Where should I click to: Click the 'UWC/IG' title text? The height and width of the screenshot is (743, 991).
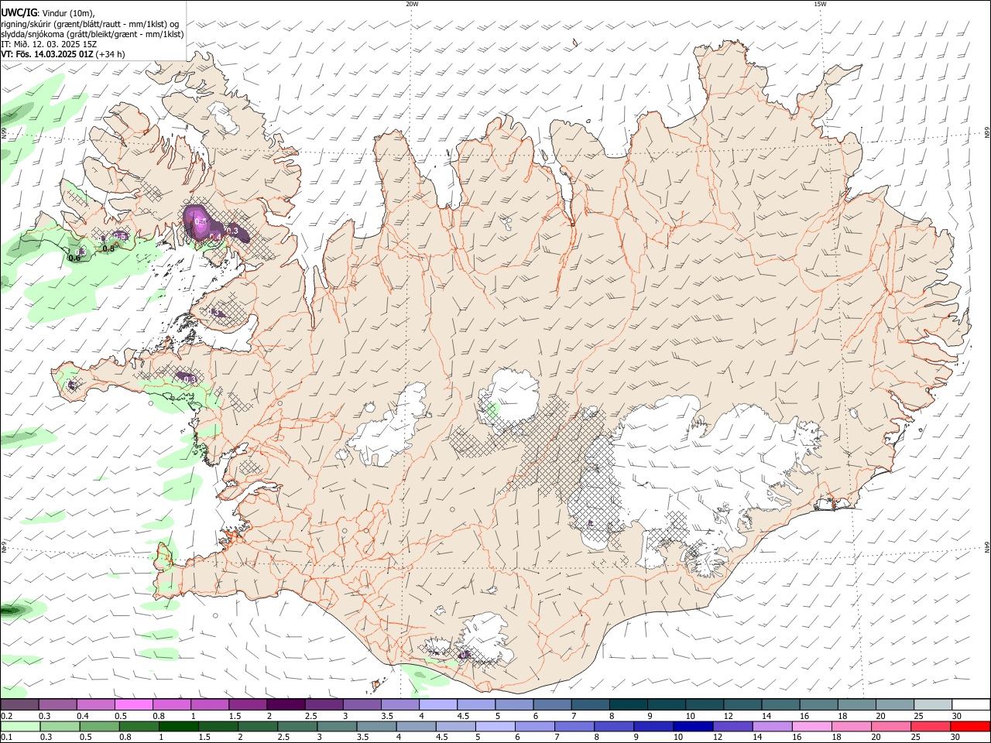coord(18,12)
